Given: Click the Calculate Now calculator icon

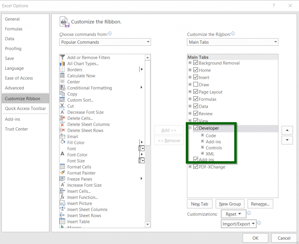Looking at the screenshot, I should point(62,76).
